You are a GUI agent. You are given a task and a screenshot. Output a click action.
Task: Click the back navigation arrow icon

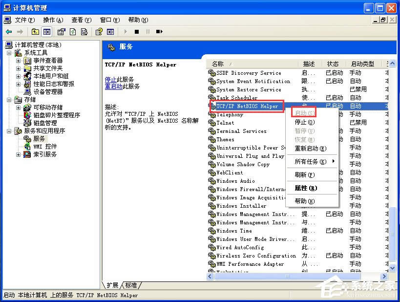coord(8,31)
